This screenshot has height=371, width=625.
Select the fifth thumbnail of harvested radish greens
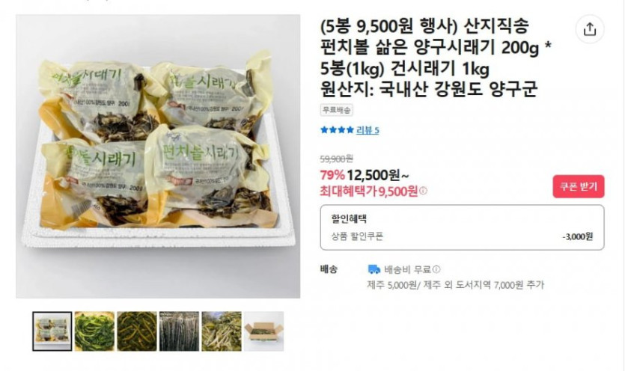pos(222,331)
